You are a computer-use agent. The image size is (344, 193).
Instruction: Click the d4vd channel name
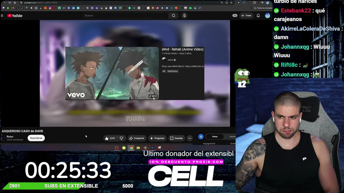(x=170, y=60)
